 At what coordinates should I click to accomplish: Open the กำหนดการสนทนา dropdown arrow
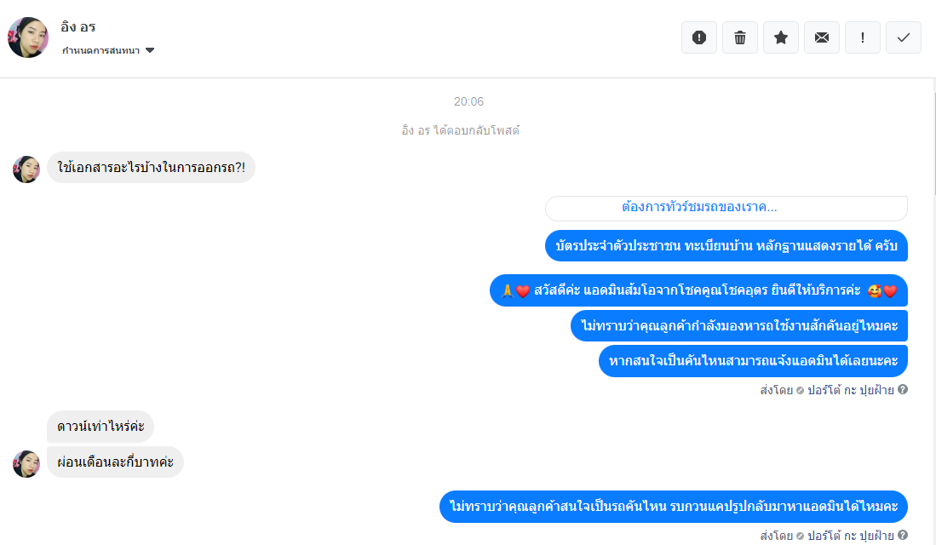tap(150, 51)
